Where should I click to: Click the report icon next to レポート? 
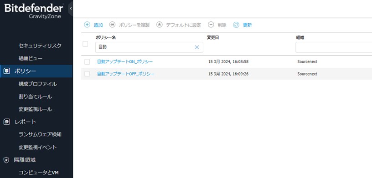7,122
